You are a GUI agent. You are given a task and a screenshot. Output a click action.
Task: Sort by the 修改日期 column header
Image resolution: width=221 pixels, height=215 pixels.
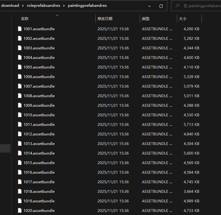tap(105, 19)
